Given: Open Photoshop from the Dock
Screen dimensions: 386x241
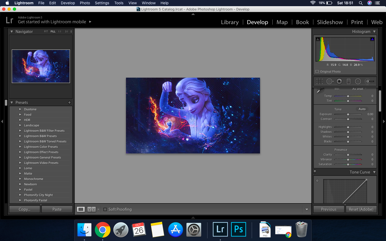Looking at the screenshot, I should [239, 229].
